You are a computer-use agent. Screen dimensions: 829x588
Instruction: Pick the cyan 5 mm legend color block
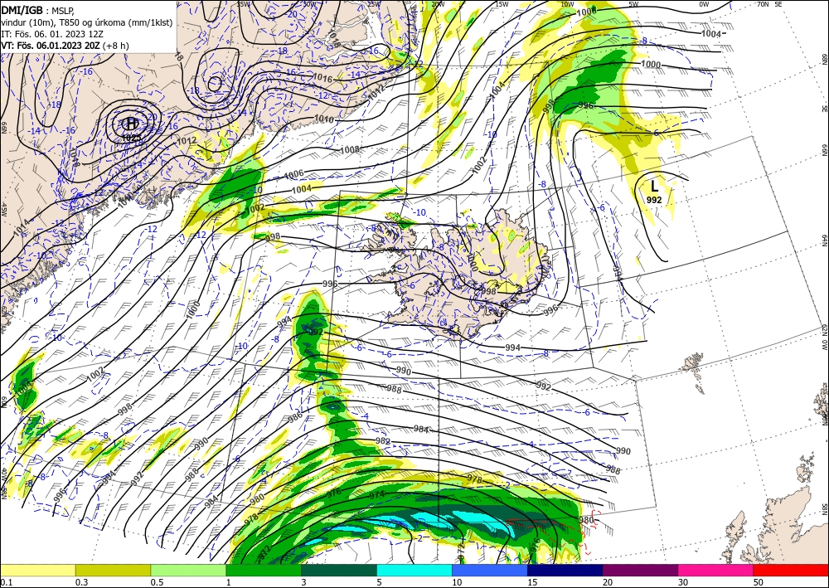point(414,570)
